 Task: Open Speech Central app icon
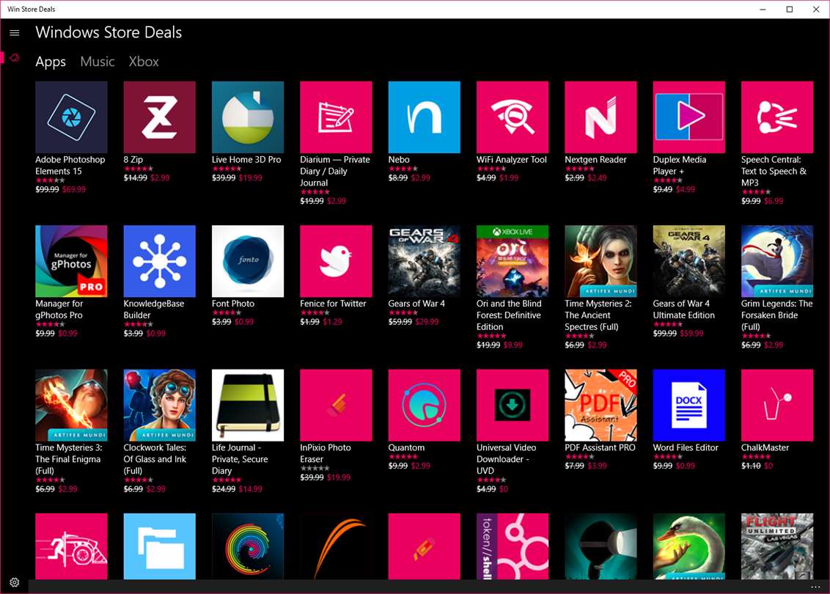pyautogui.click(x=777, y=117)
